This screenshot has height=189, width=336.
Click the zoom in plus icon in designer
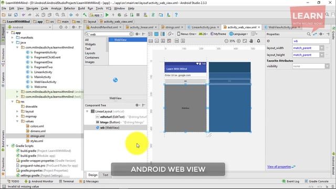click(x=239, y=41)
